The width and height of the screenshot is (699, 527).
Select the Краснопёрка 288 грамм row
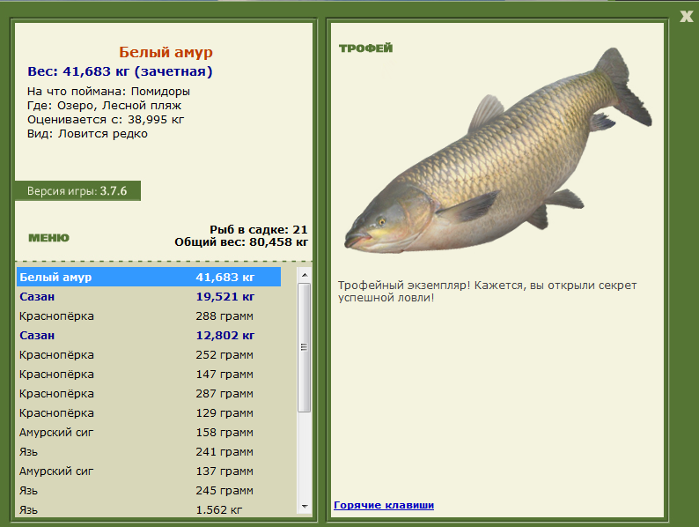[149, 315]
